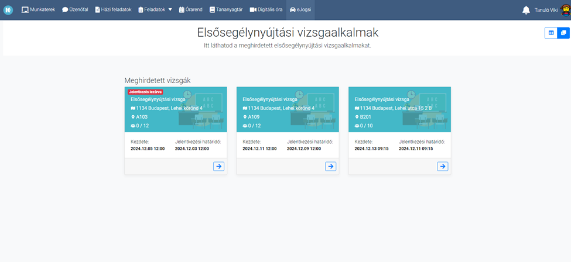Viewport: 571px width, 262px height.
Task: Click the participants icon on A109 card
Action: click(x=245, y=126)
